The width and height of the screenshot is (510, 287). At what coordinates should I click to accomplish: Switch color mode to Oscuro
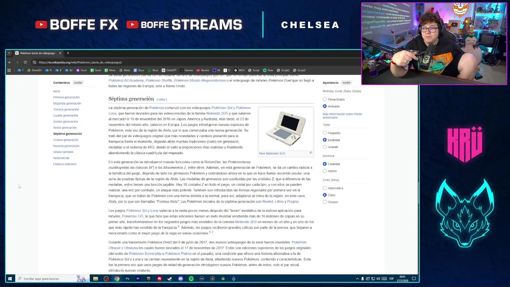click(x=325, y=202)
